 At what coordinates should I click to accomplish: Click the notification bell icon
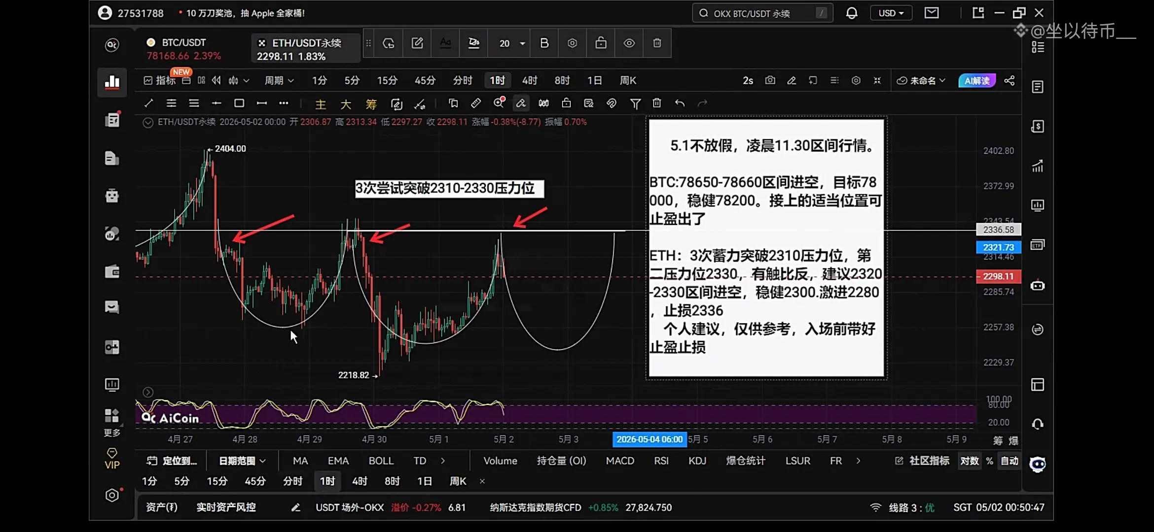point(852,13)
